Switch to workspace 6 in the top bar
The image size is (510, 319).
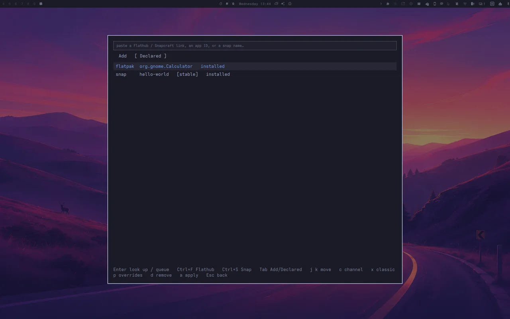[16, 4]
